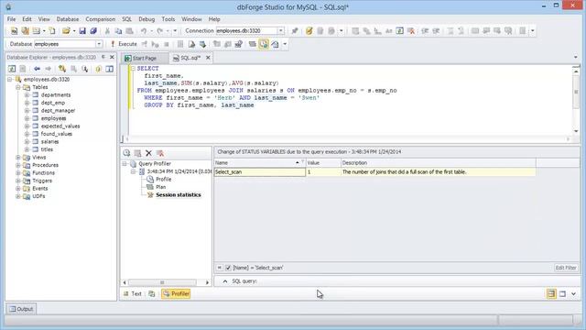
Task: Click the Execute button
Action: tap(124, 44)
